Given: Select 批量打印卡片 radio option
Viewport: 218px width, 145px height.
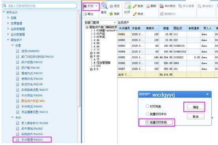Looking at the screenshot, I should 147,114.
